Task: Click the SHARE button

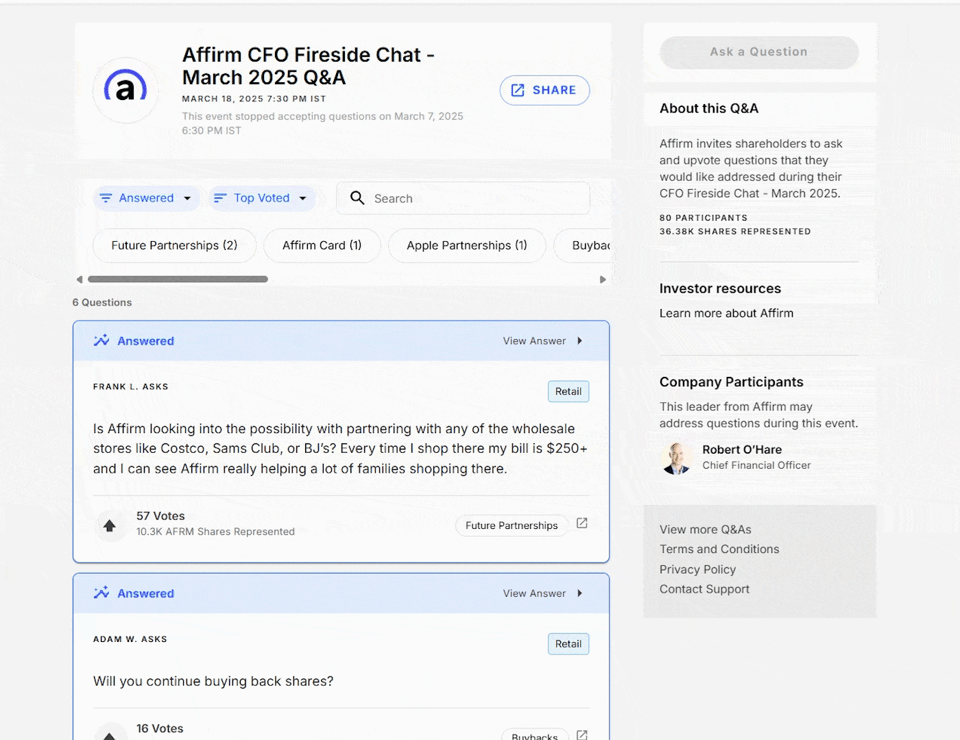Action: tap(544, 90)
